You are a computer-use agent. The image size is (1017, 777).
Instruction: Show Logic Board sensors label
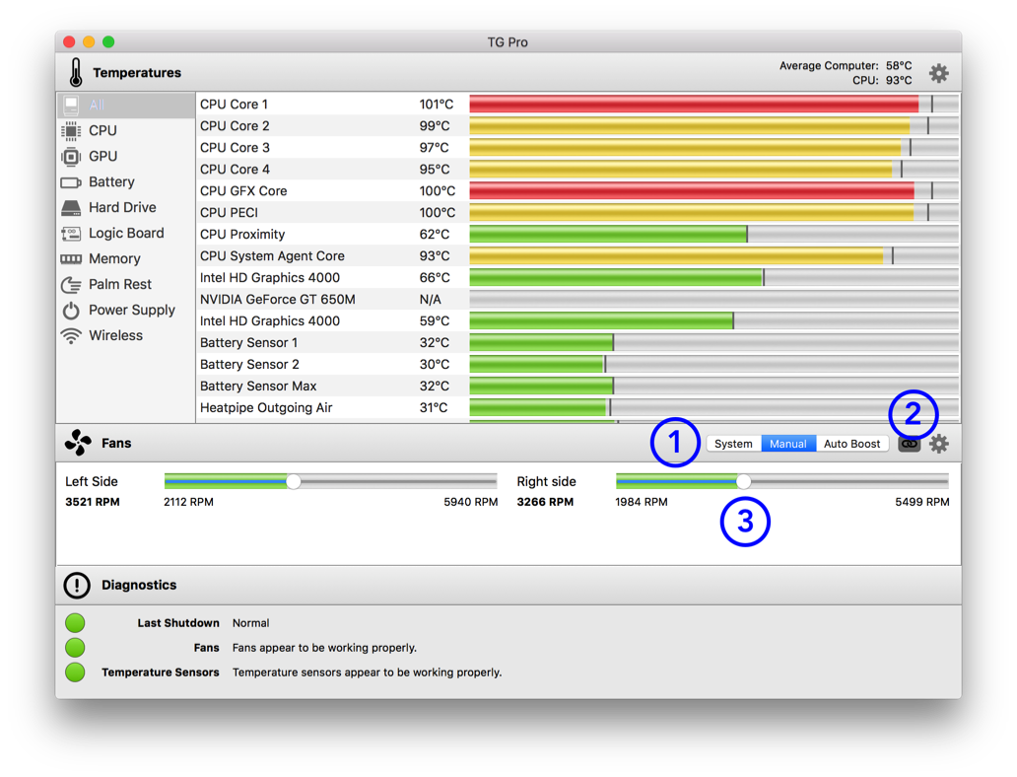point(126,233)
